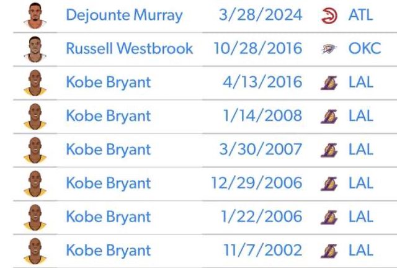Open Dejounte Murray's player page
This screenshot has width=397, height=268.
[124, 15]
